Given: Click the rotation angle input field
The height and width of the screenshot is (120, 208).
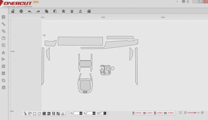Looking at the screenshot, I should tap(101, 113).
